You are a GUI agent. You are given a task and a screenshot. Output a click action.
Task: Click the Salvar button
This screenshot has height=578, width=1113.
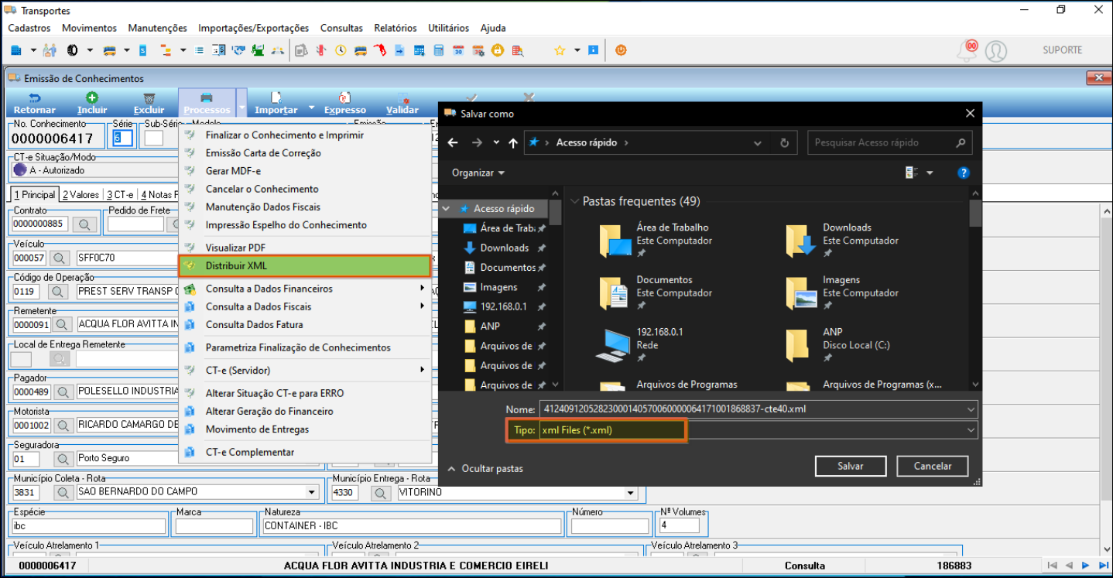(851, 467)
